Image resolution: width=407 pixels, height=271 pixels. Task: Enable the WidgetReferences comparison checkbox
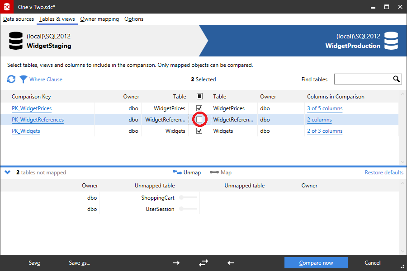[x=199, y=119]
